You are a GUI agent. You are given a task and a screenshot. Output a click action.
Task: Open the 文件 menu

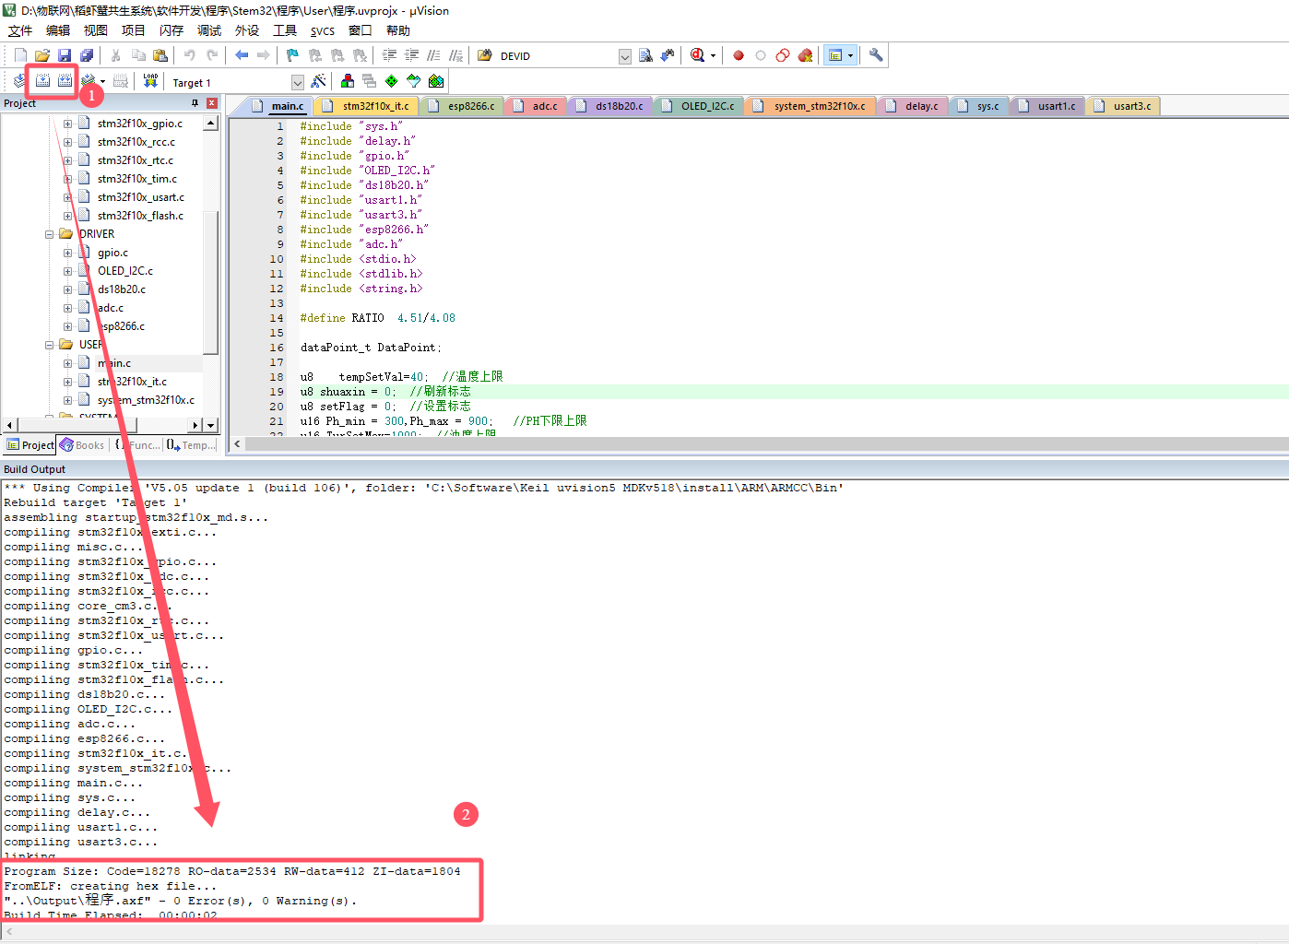20,30
